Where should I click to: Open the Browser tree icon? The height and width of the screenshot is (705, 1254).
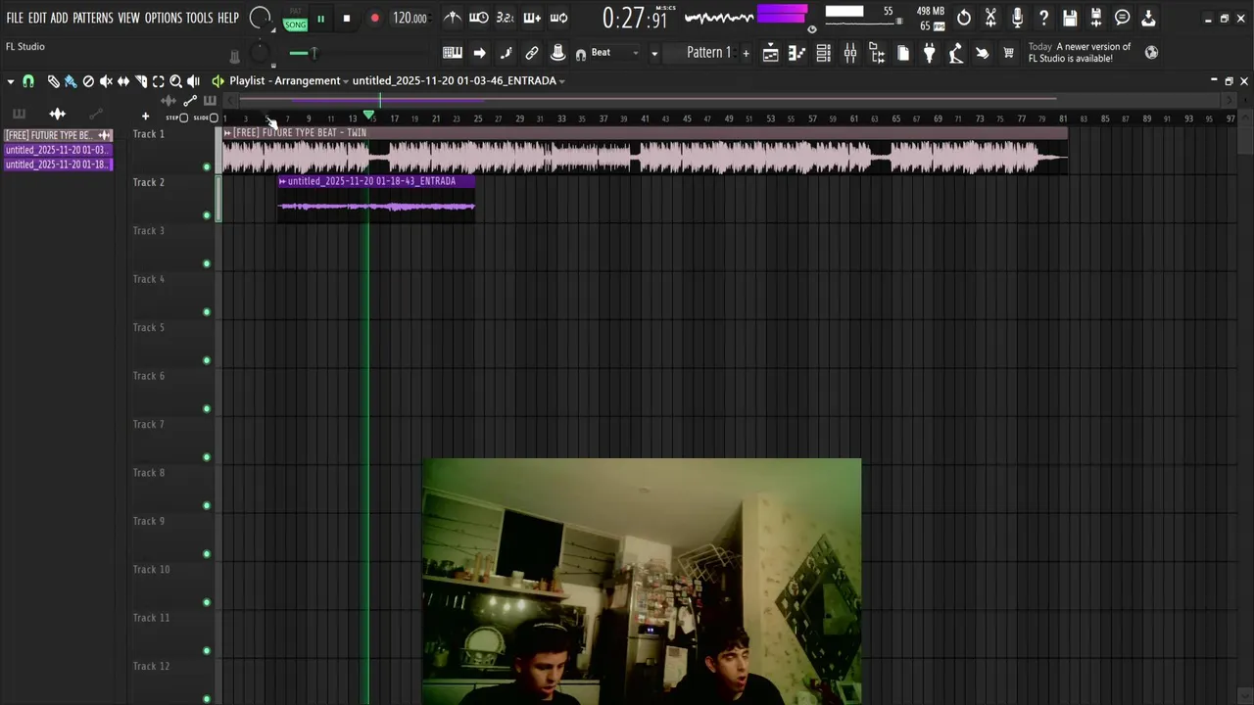coord(877,53)
